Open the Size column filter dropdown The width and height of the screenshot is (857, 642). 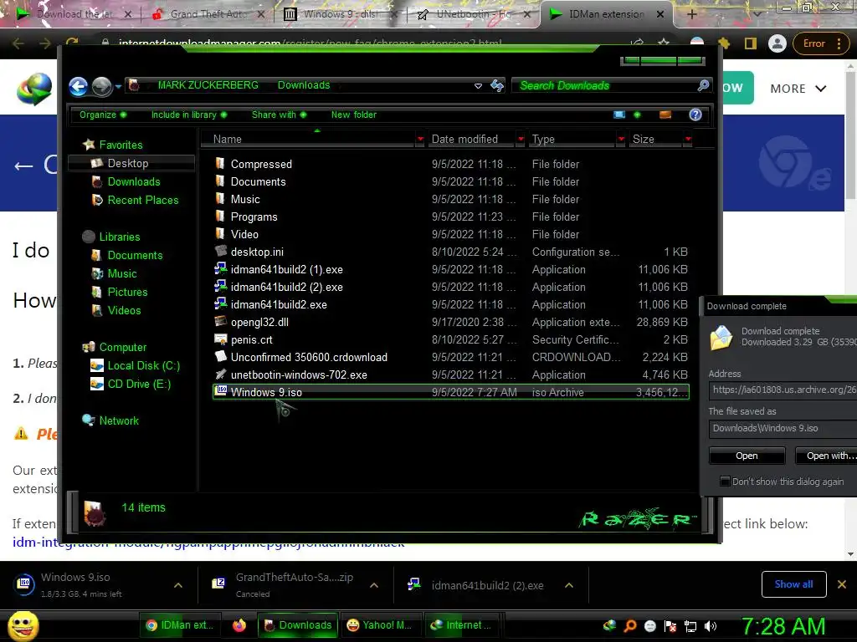tap(688, 140)
